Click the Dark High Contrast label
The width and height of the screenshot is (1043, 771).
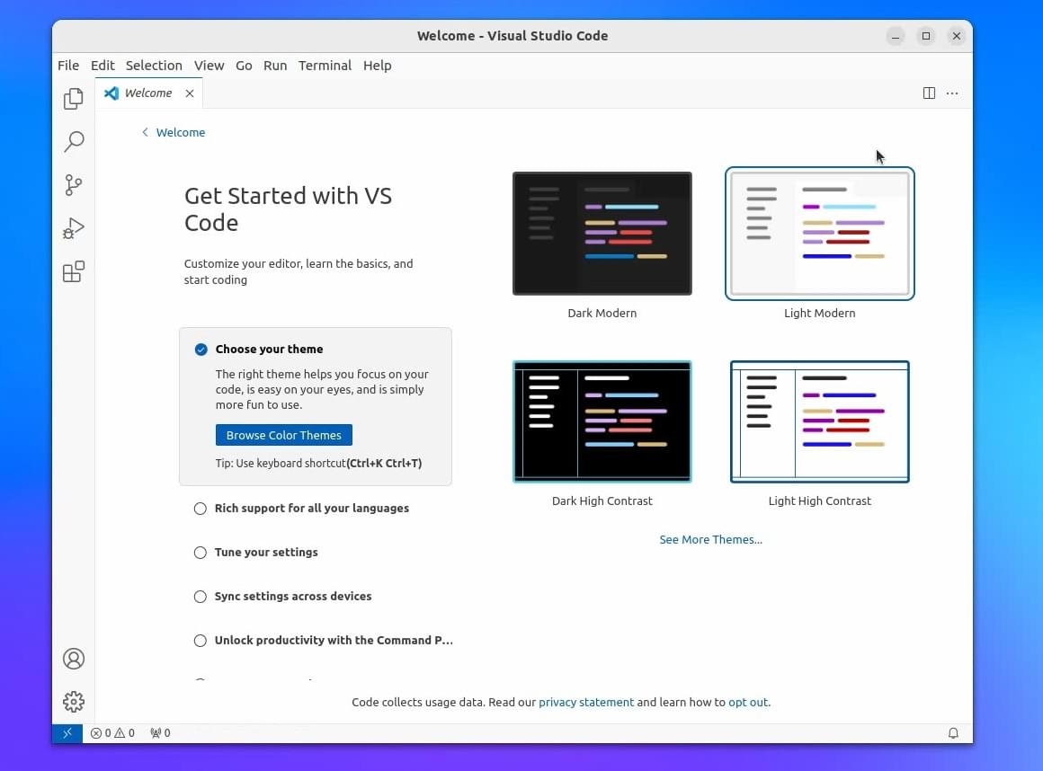pos(602,501)
